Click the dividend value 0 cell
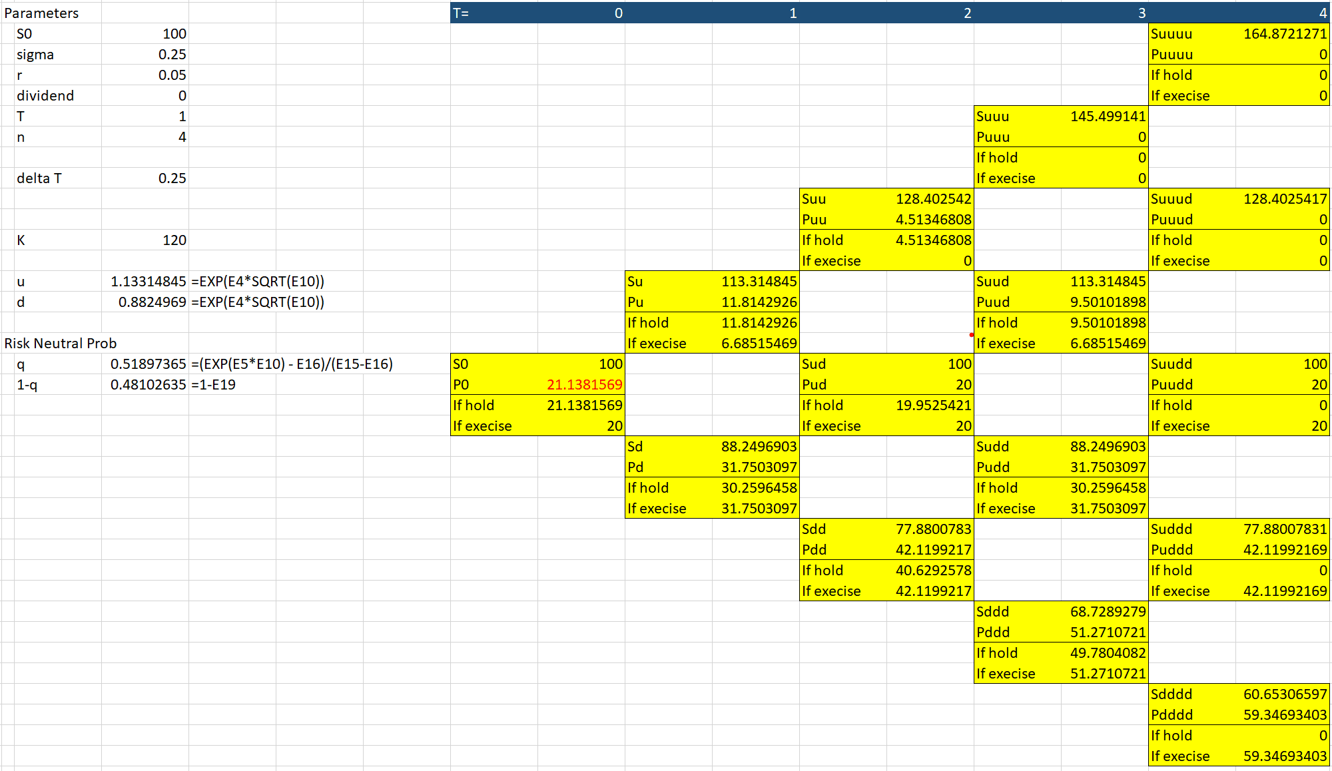The height and width of the screenshot is (771, 1332). click(145, 96)
